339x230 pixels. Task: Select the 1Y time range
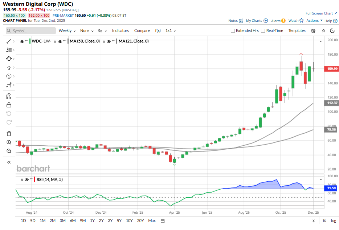click(x=92, y=221)
